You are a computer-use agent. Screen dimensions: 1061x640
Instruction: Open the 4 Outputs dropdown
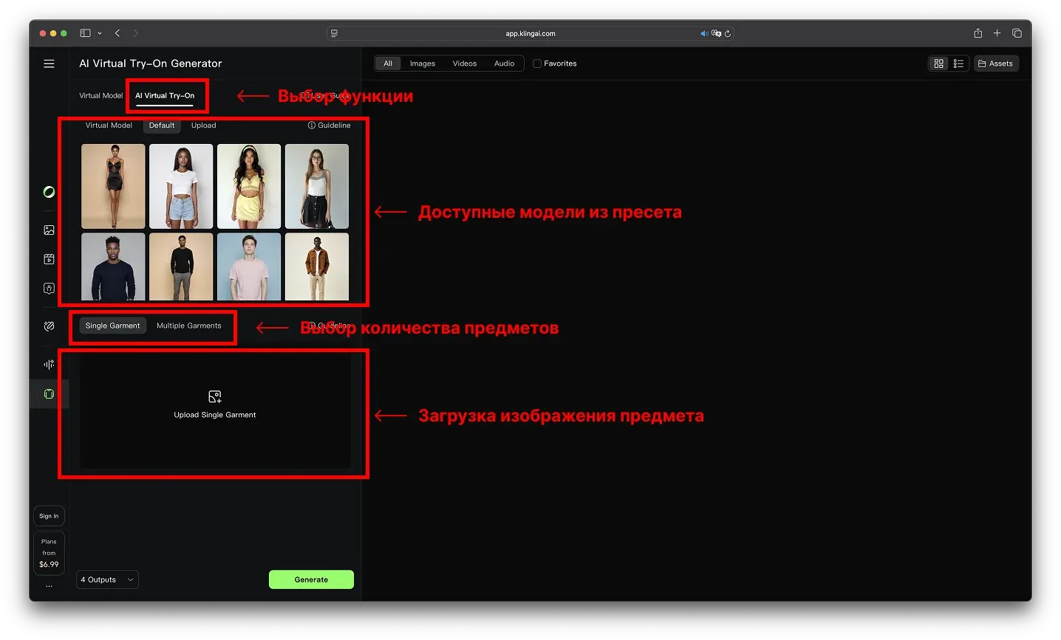tap(106, 579)
